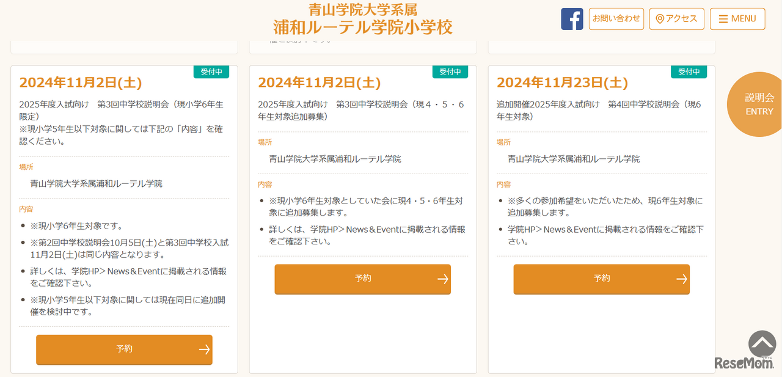The image size is (782, 377).
Task: Click the arrow icon on the 4・5・6年生 予約 button
Action: click(443, 279)
